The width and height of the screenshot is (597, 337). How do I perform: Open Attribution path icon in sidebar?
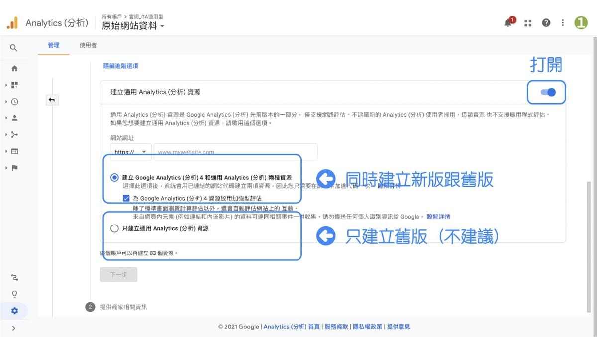(14, 277)
